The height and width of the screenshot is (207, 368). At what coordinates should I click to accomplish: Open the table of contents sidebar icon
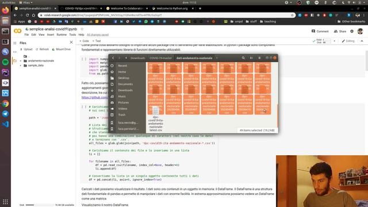(15, 43)
